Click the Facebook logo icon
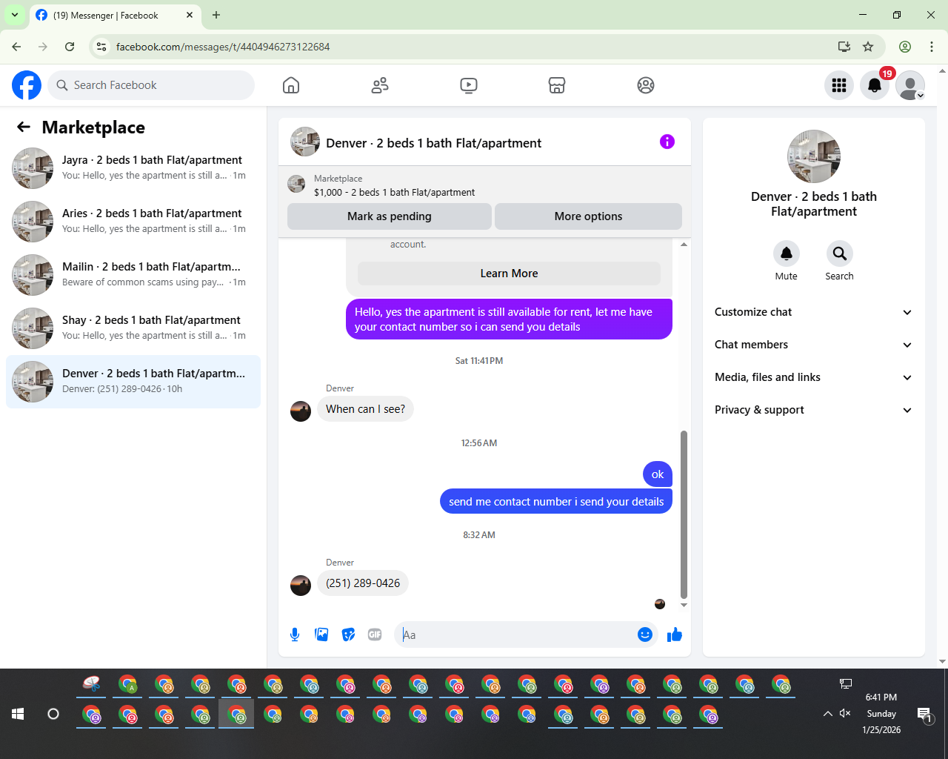948x759 pixels. pyautogui.click(x=27, y=85)
